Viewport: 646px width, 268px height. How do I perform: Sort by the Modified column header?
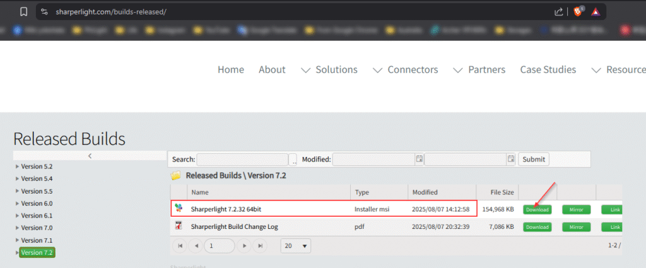coord(442,192)
